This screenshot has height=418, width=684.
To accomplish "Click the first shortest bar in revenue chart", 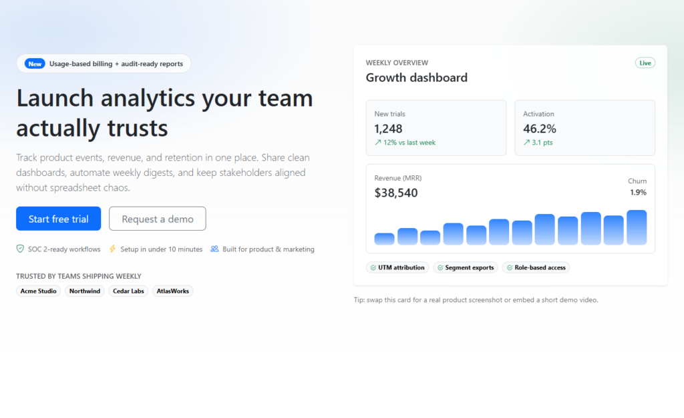I will [384, 239].
